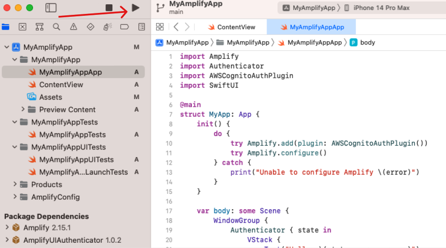Viewport: 446px width, 248px height.
Task: Open the Source Control navigator
Action: point(22,27)
